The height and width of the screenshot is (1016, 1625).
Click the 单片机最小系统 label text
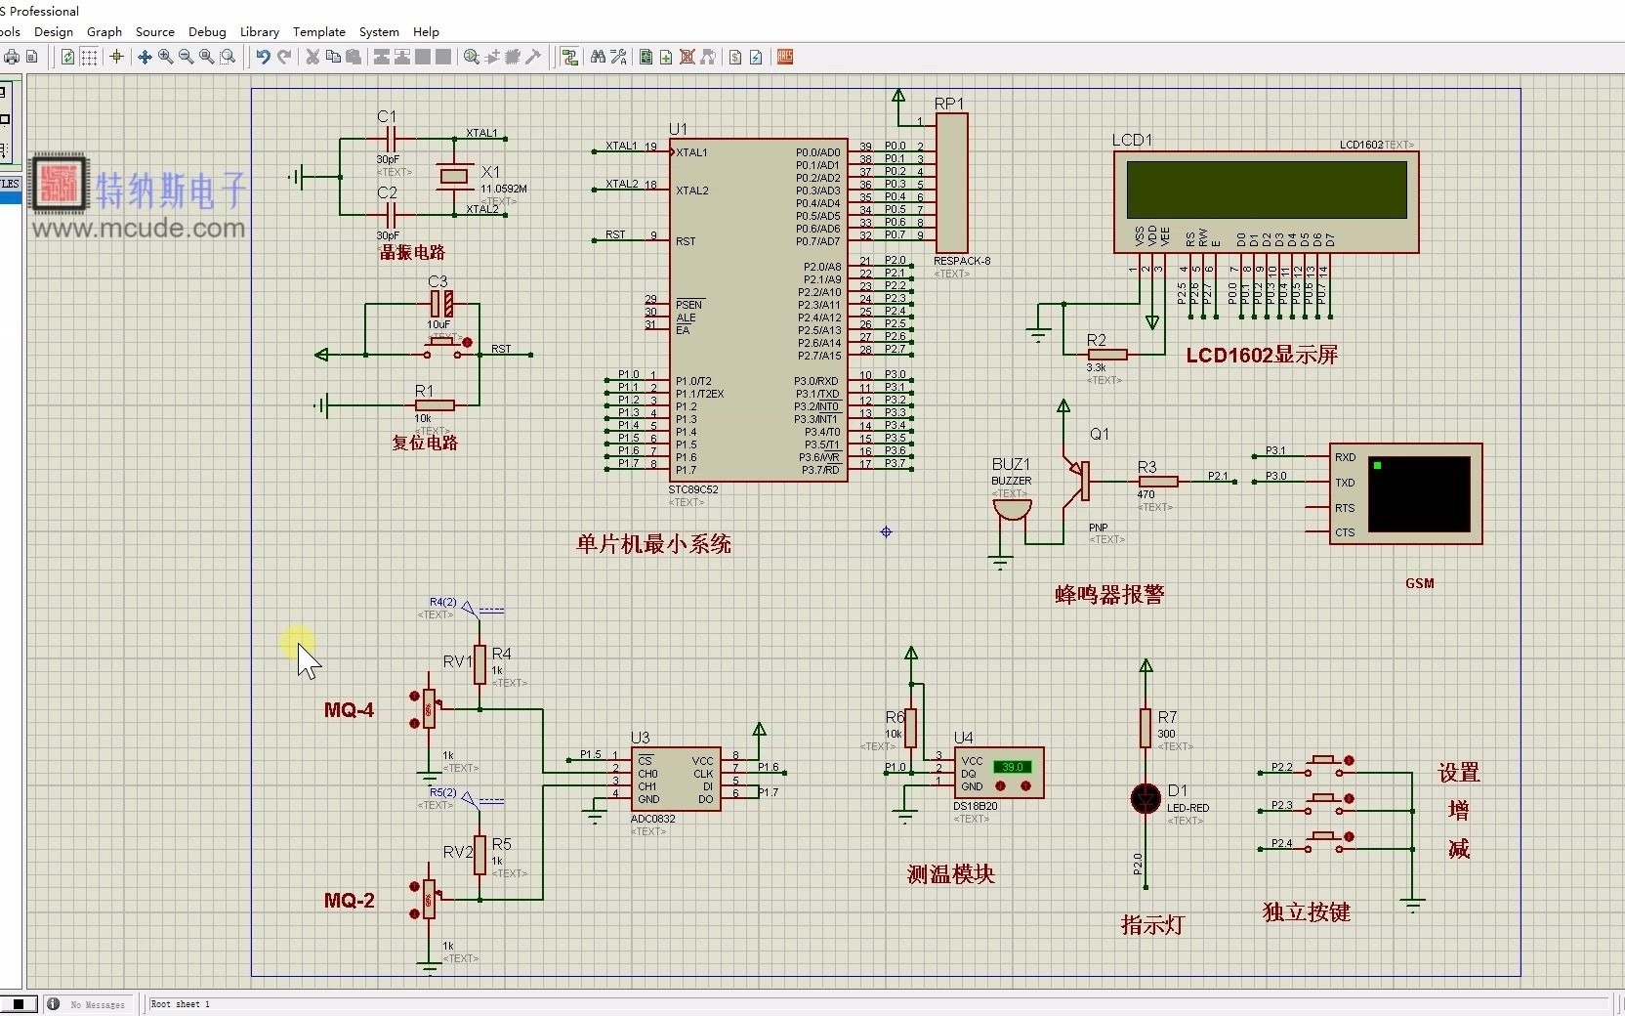(x=653, y=544)
